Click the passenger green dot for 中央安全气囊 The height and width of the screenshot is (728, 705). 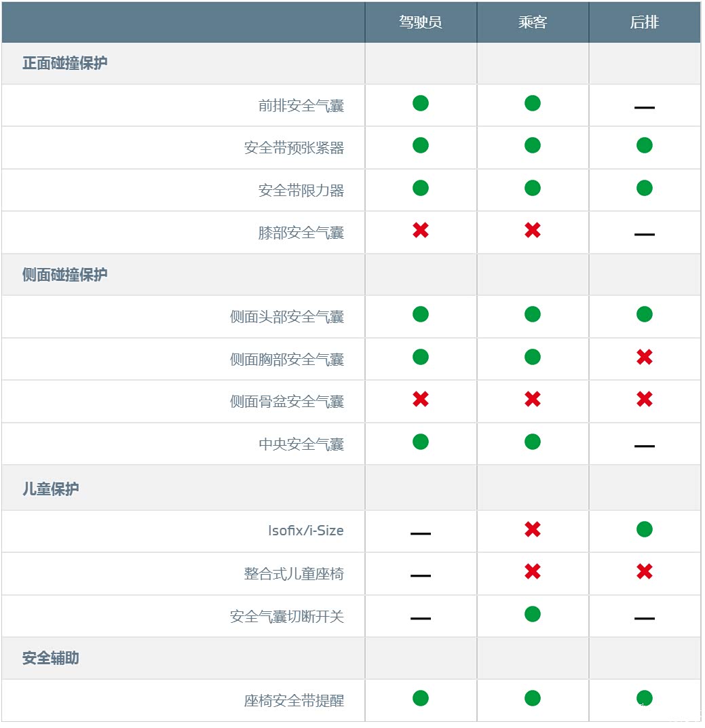[x=533, y=442]
